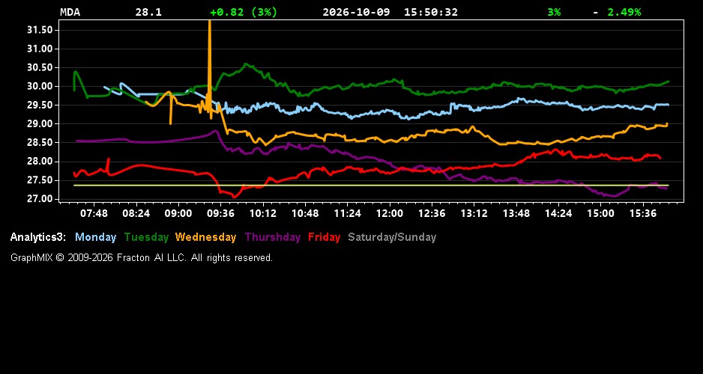
Task: Click the 31.00 y-axis label
Action: 40,49
